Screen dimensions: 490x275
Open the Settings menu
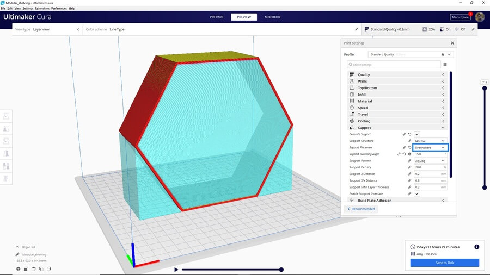coord(28,8)
